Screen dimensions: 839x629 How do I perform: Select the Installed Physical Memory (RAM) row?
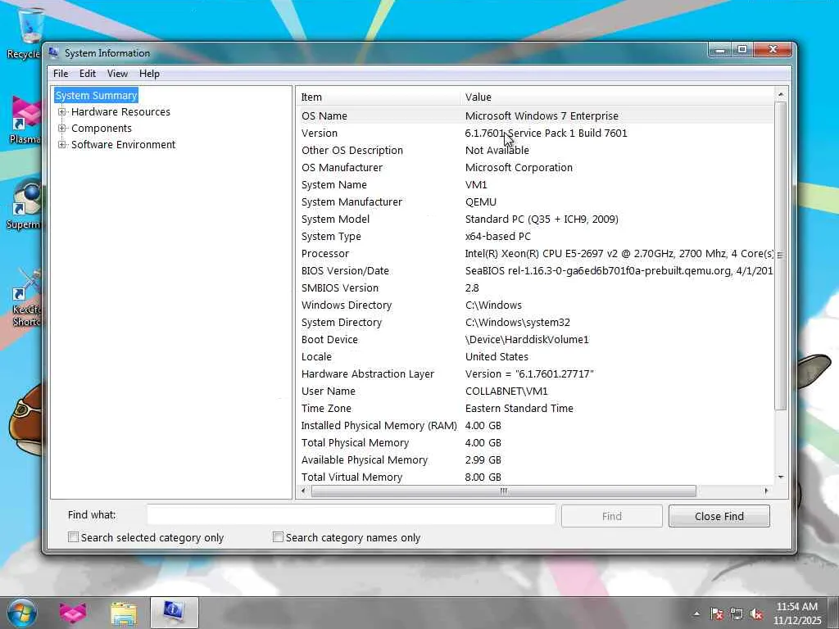tap(535, 425)
